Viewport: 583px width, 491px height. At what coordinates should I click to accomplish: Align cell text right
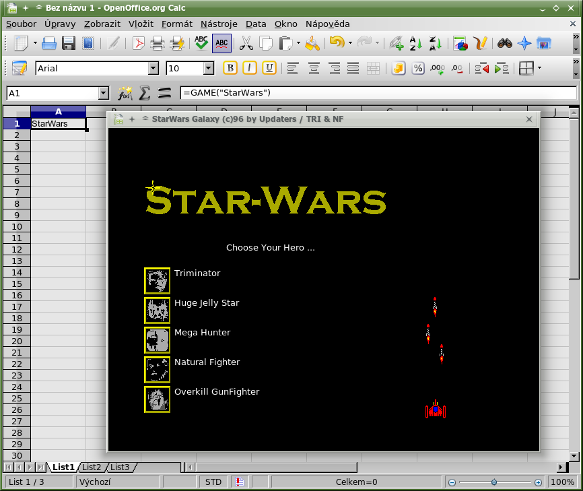tap(335, 69)
